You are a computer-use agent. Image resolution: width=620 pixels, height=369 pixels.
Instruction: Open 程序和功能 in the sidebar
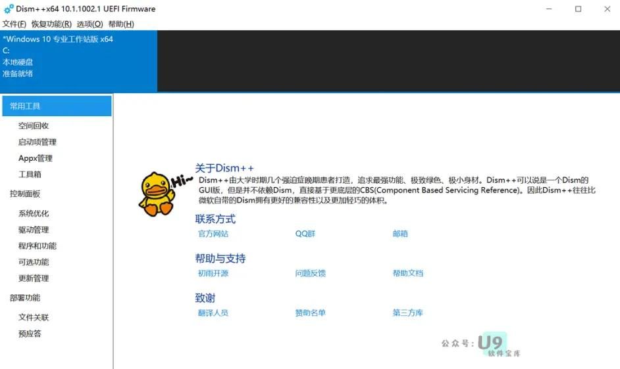(x=37, y=246)
